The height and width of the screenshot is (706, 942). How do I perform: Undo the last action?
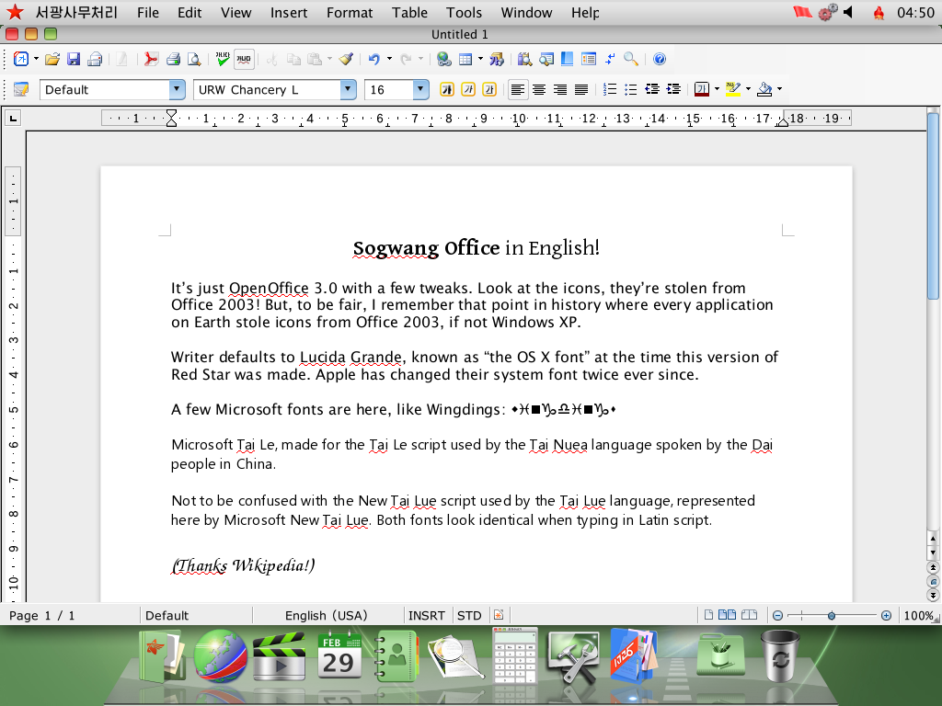(373, 59)
